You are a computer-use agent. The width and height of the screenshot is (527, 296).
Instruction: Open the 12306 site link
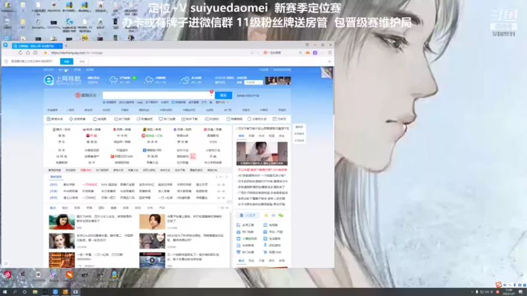(213, 142)
